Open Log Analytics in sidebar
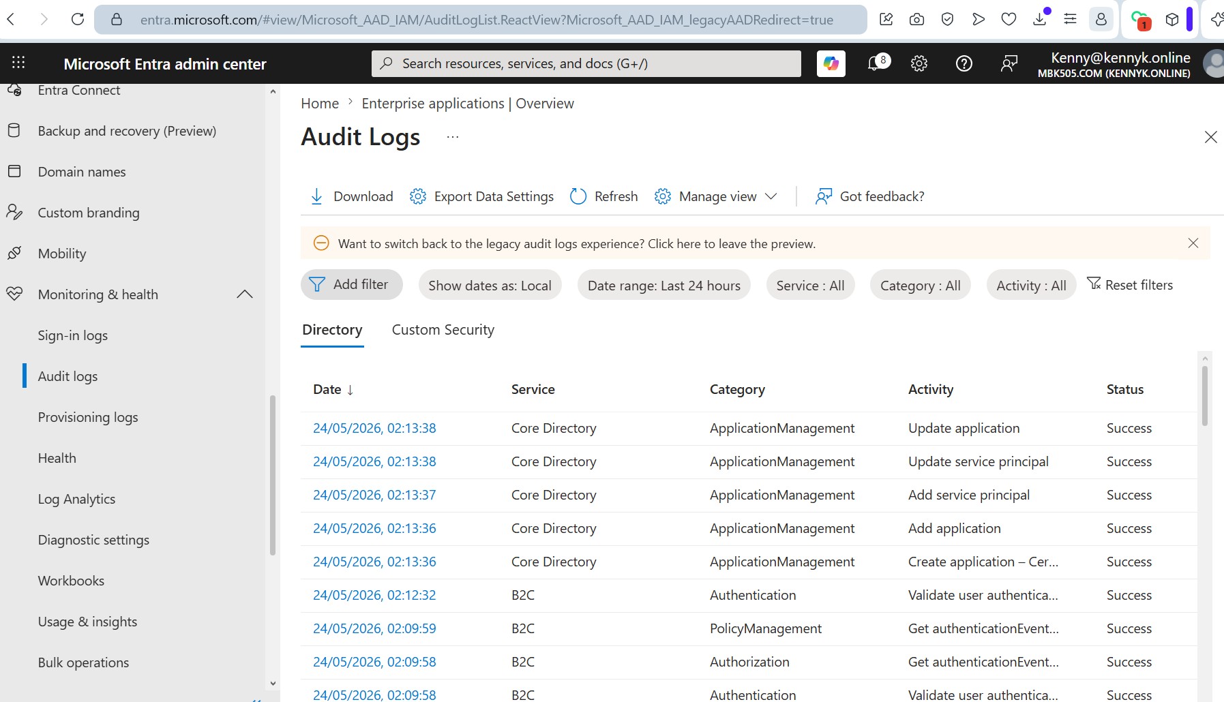Viewport: 1224px width, 702px height. click(76, 499)
